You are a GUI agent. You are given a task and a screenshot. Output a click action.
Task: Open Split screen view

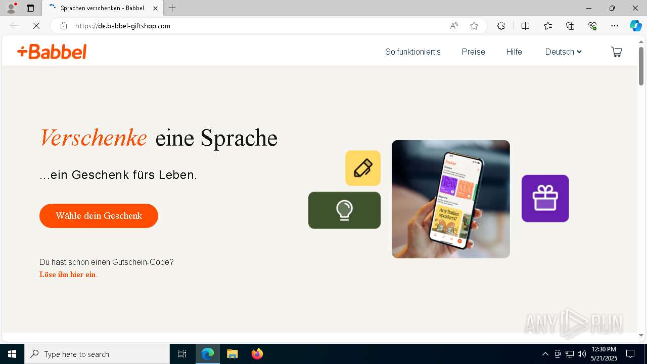pos(525,26)
